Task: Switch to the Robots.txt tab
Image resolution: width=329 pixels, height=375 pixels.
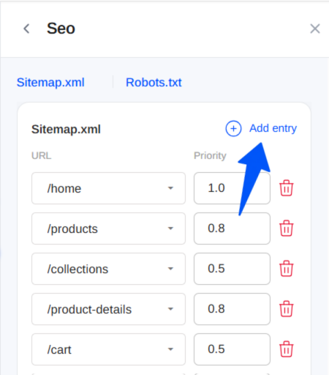Action: pos(154,82)
